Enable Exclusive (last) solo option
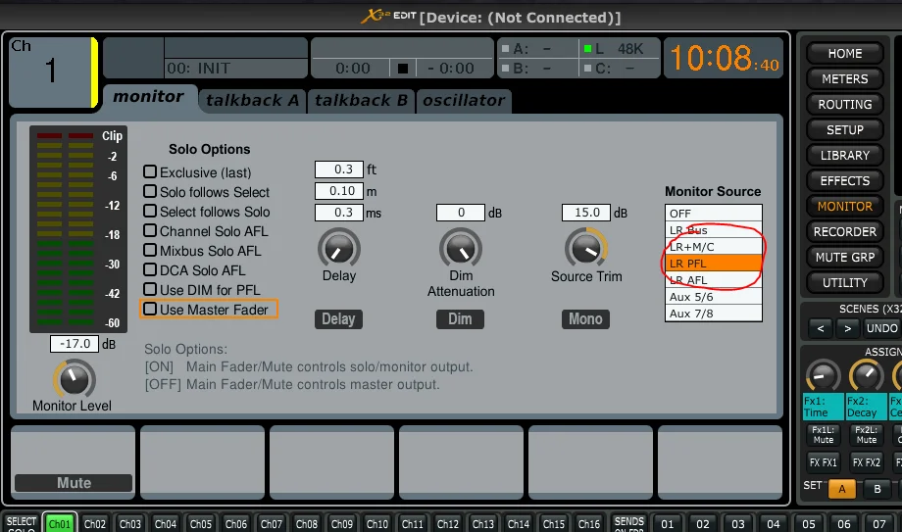The image size is (902, 532). point(150,171)
